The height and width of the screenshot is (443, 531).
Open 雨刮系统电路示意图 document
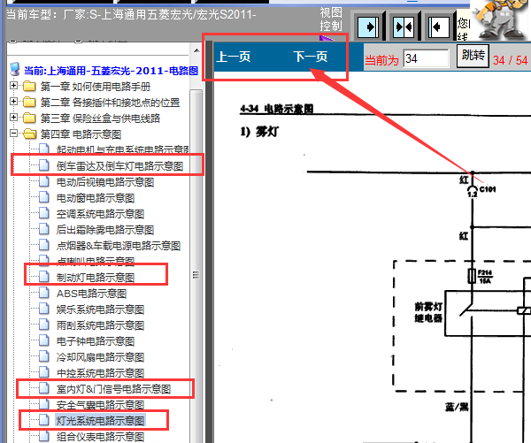[x=100, y=325]
